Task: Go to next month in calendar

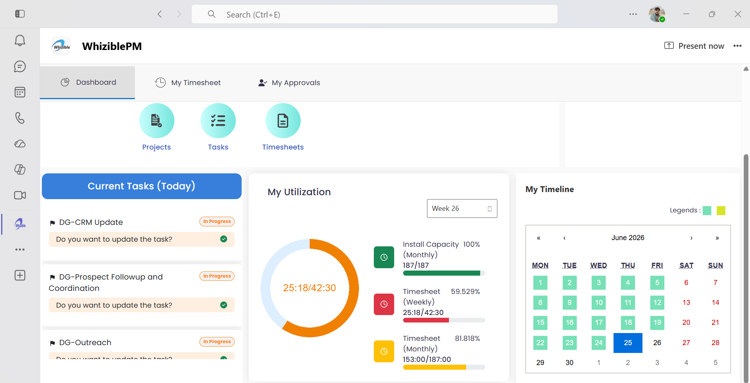Action: point(691,238)
